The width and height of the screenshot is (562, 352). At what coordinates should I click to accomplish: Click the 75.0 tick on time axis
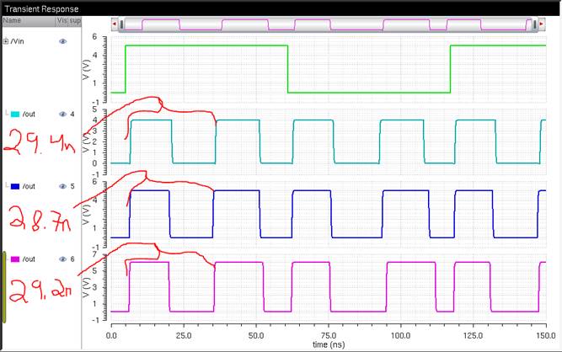329,336
